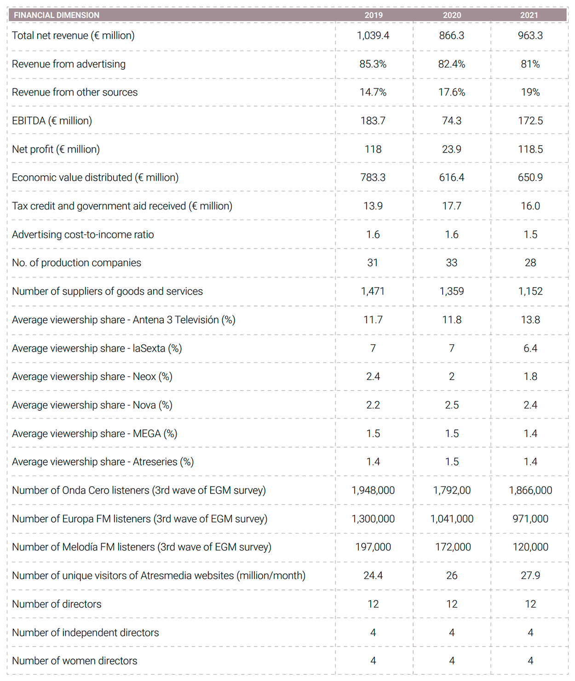Select the EBITDA 2020 value 74.3

tap(452, 121)
